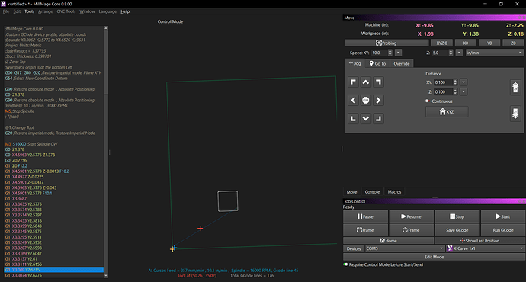Image resolution: width=526 pixels, height=282 pixels.
Task: Open the X-Carve 1x1 device dropdown
Action: (x=486, y=248)
